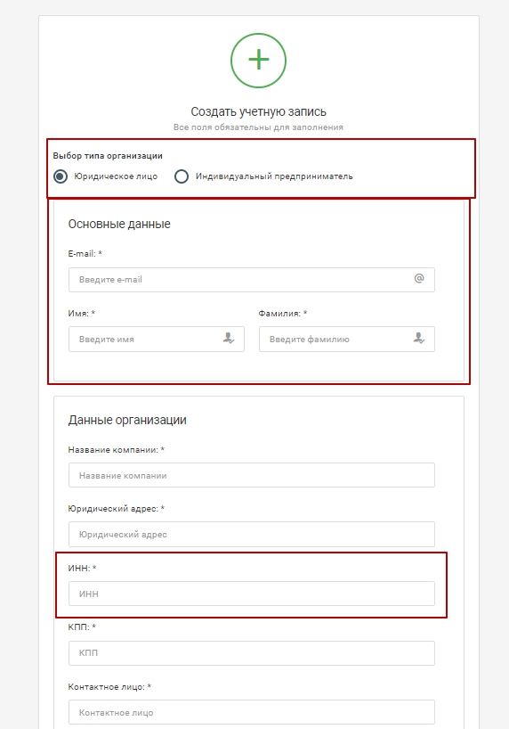Click the Основные данные section title
509x729 pixels.
click(119, 224)
